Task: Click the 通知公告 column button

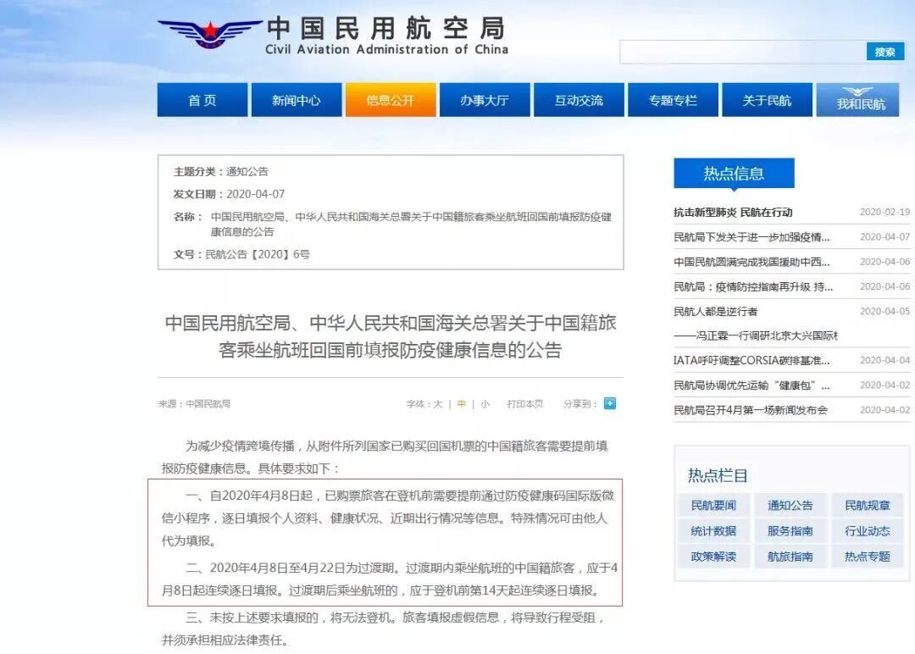Action: pos(790,505)
